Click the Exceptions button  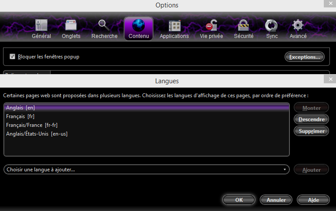pyautogui.click(x=305, y=57)
